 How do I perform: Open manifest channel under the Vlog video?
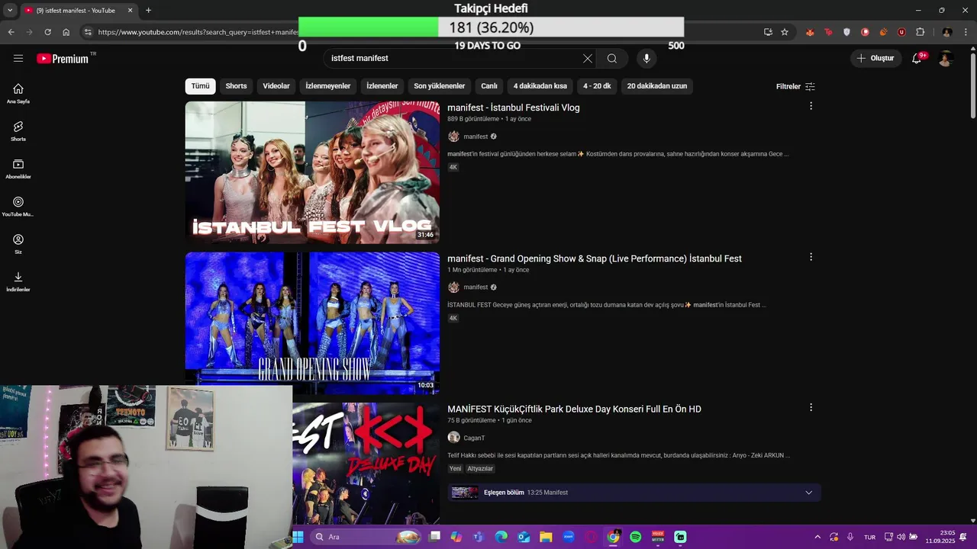tap(476, 136)
